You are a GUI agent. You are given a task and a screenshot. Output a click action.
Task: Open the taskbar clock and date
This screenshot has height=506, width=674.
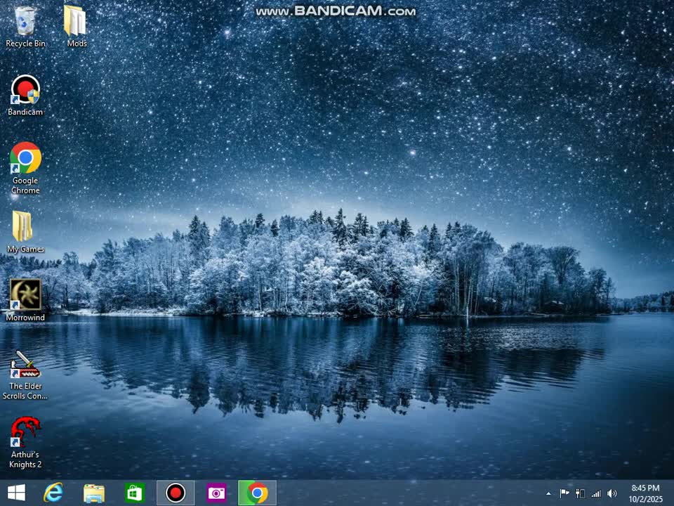pyautogui.click(x=645, y=493)
